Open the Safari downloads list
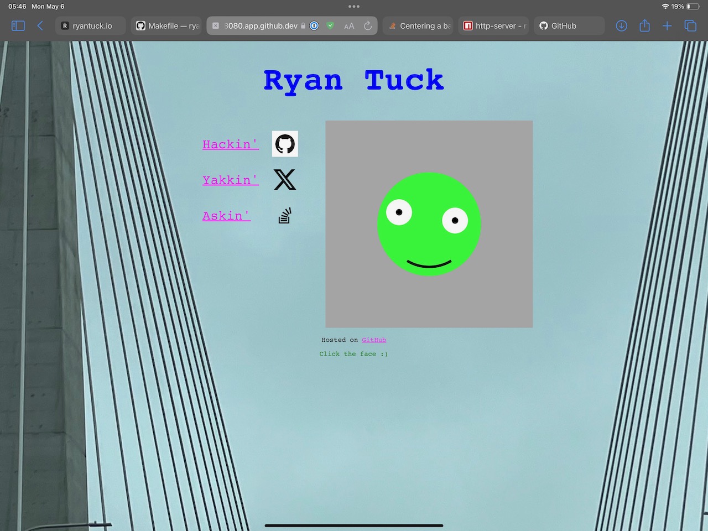The width and height of the screenshot is (708, 531). pos(621,26)
